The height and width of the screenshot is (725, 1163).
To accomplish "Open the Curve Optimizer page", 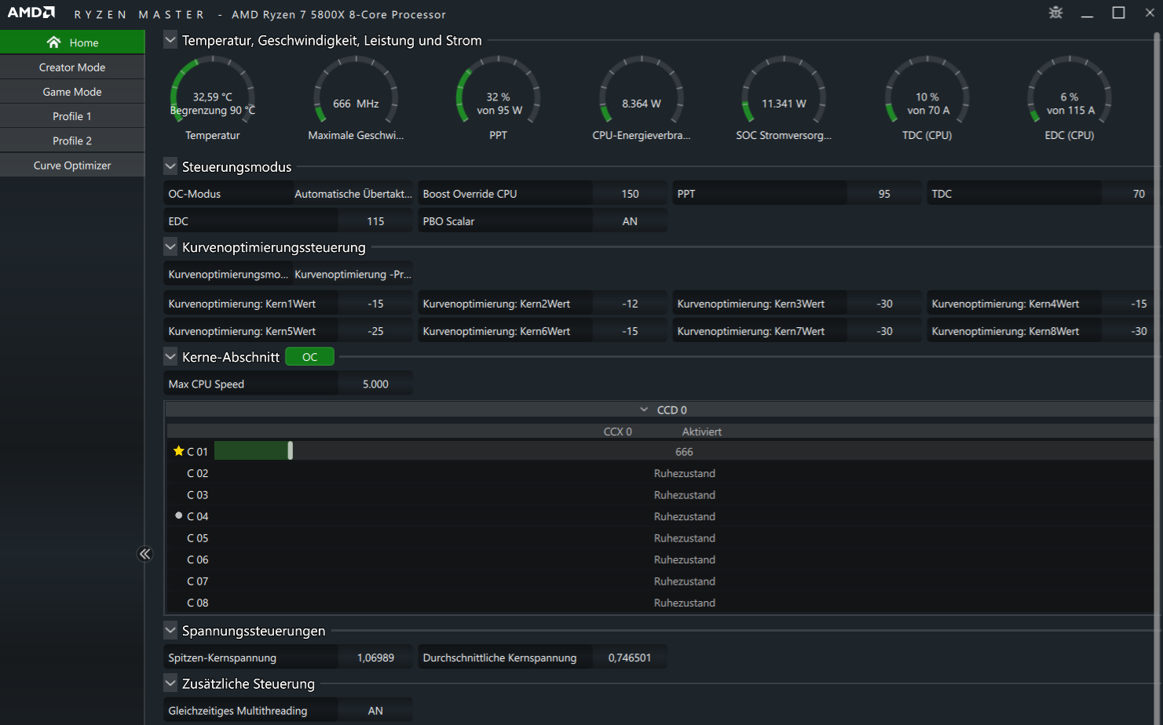I will (72, 166).
